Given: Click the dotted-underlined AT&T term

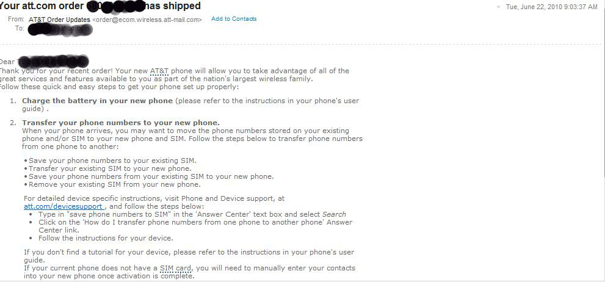Looking at the screenshot, I should [159, 71].
